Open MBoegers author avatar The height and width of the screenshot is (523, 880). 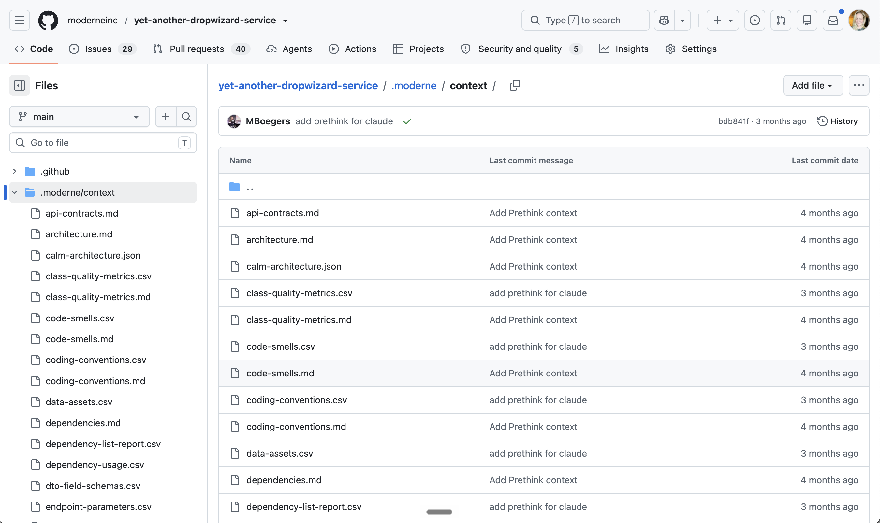pyautogui.click(x=234, y=121)
